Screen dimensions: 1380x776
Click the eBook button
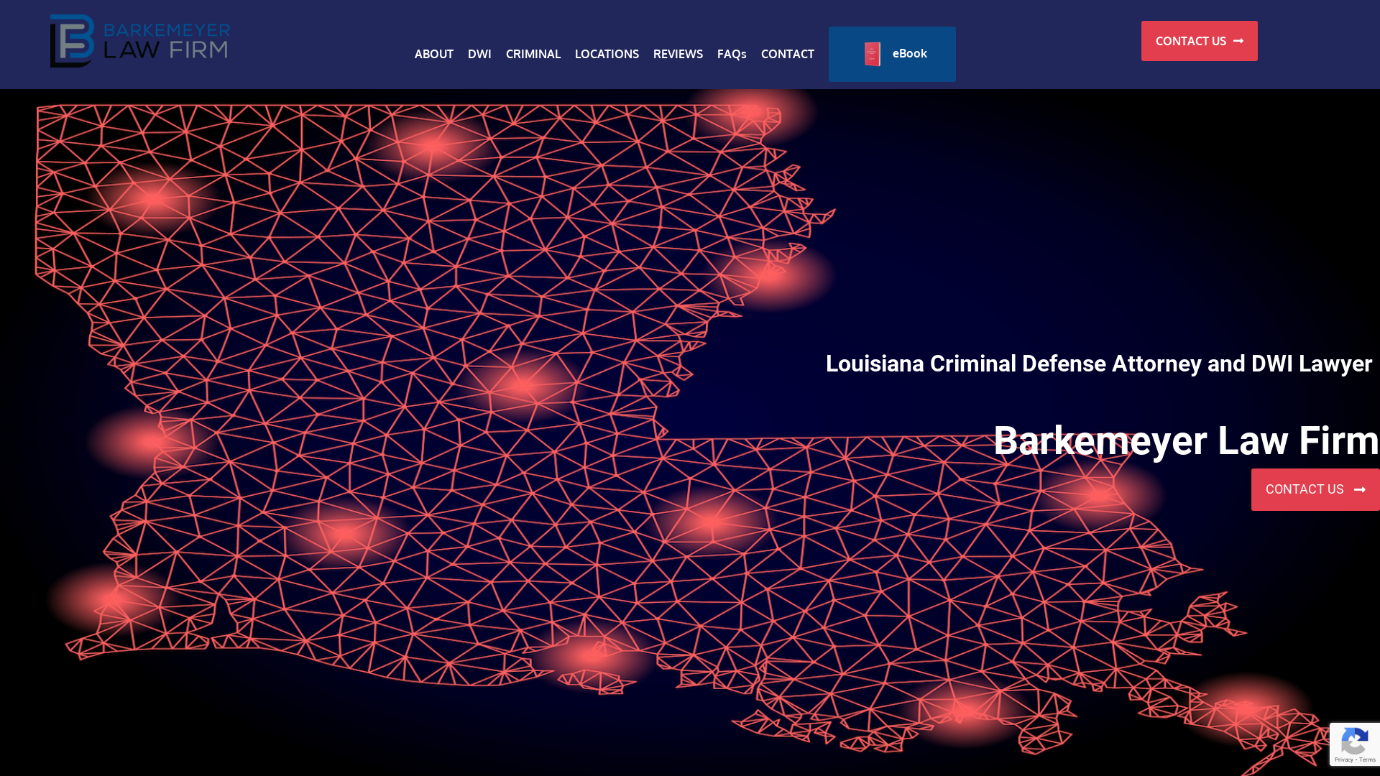(x=892, y=54)
